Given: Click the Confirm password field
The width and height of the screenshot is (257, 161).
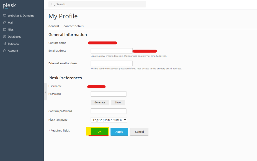Looking at the screenshot, I should [x=108, y=111].
